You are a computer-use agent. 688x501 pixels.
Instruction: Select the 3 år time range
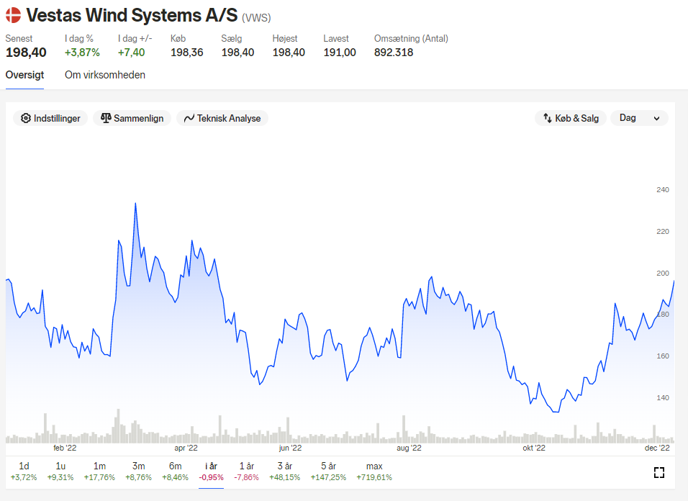285,471
